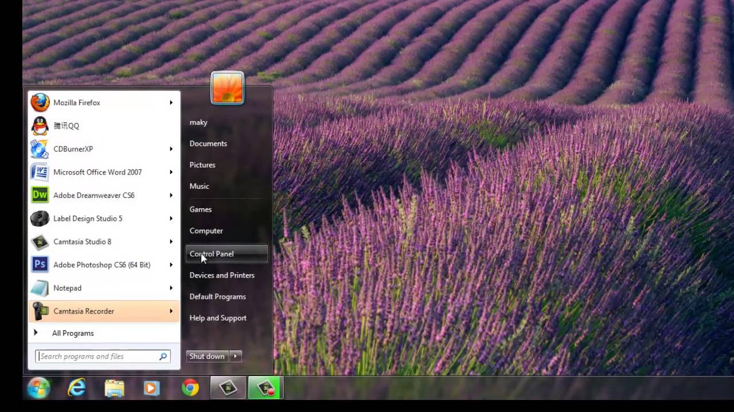
Task: Click inside the search programs field
Action: [97, 356]
